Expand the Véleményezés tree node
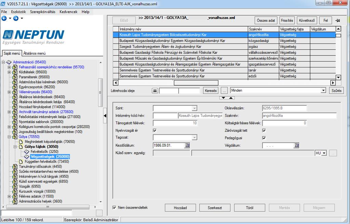Image resolution: width=350 pixels, height=224 pixels. [9, 92]
